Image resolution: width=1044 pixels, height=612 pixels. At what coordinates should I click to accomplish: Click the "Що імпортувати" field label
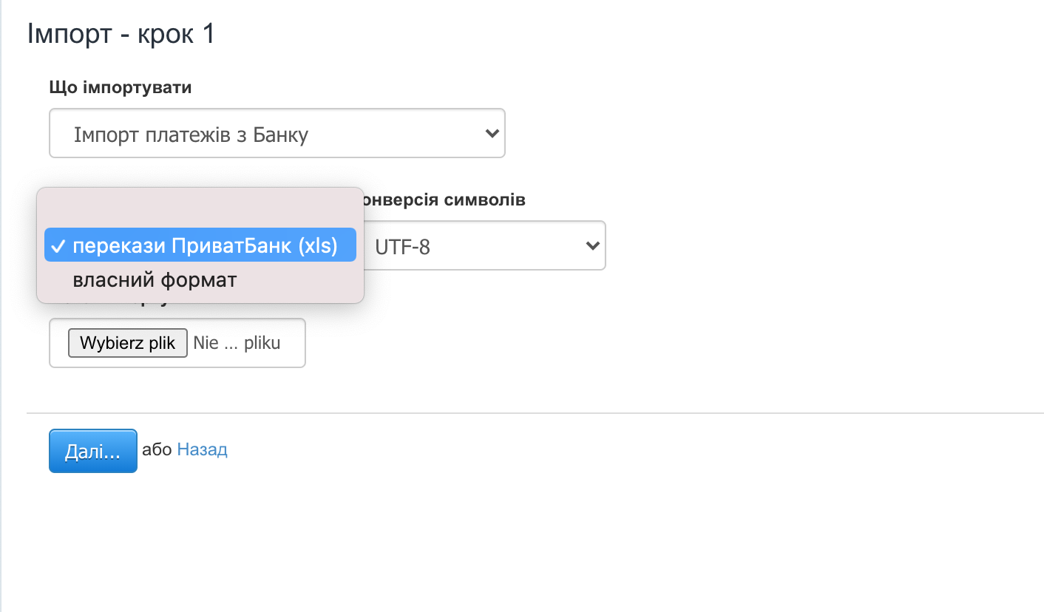120,88
